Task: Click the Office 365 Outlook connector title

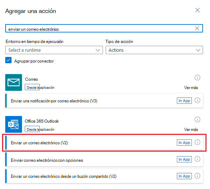Action: point(42,121)
